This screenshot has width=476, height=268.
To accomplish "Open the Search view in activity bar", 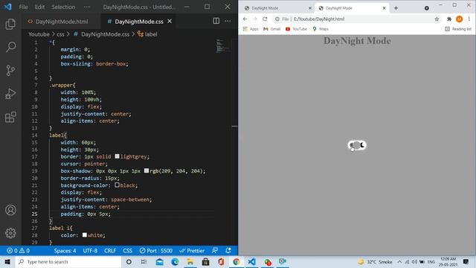I will [x=10, y=47].
